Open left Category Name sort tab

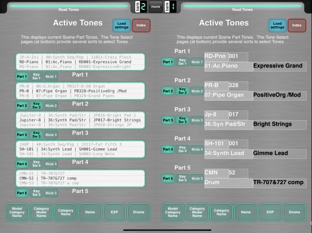(66, 212)
